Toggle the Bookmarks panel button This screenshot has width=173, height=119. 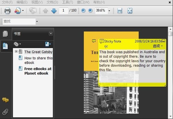5,46
